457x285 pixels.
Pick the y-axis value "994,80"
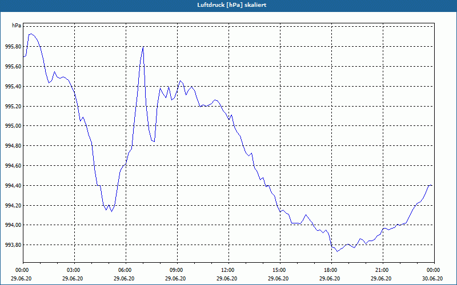(13, 146)
